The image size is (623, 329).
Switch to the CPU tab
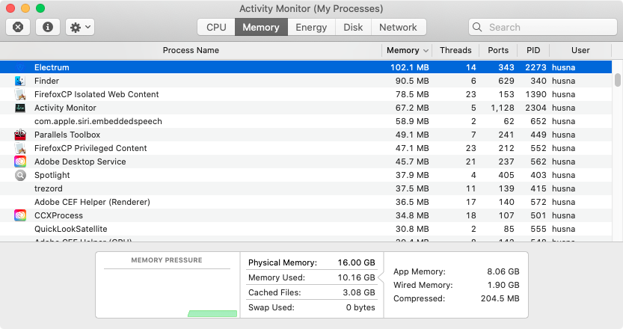[216, 27]
